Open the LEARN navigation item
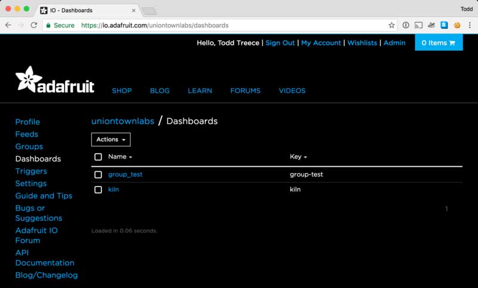Image resolution: width=478 pixels, height=288 pixels. coord(200,91)
